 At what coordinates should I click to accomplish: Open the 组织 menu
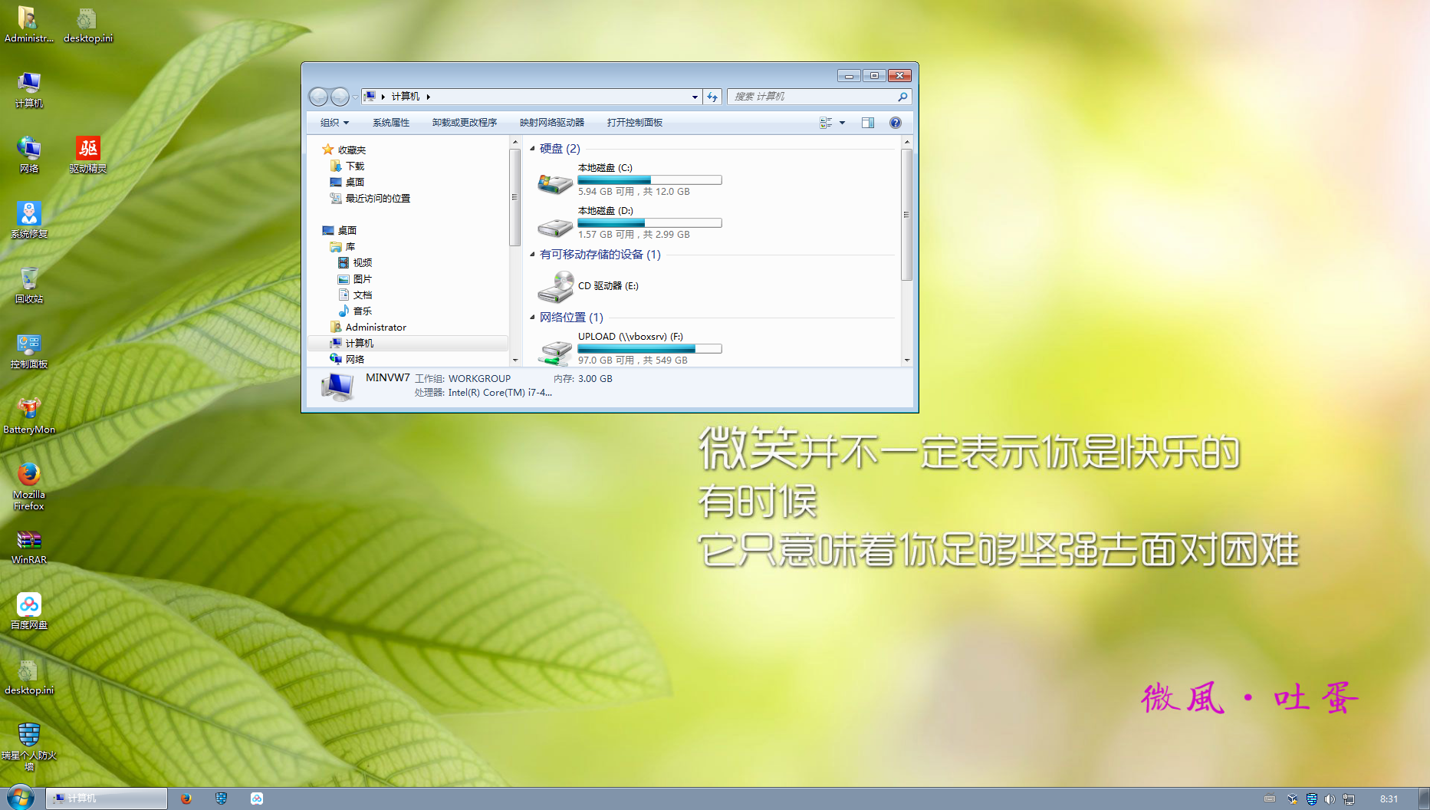coord(334,123)
